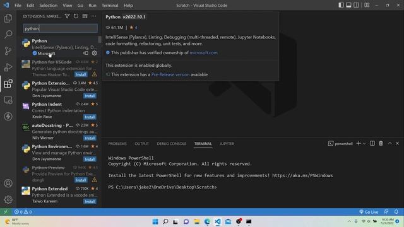This screenshot has height=227, width=404.
Task: Open the Windows Start button
Action: (155, 221)
